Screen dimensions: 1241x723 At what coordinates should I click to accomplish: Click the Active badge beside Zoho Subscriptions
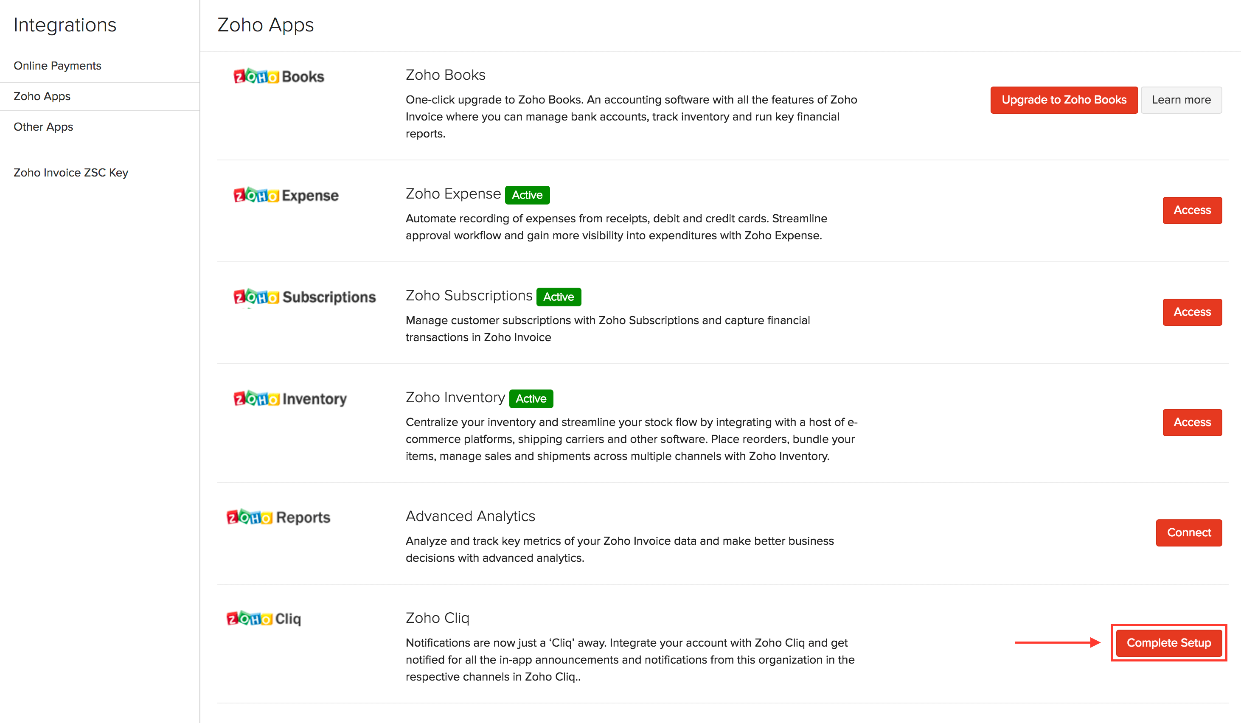(x=559, y=297)
